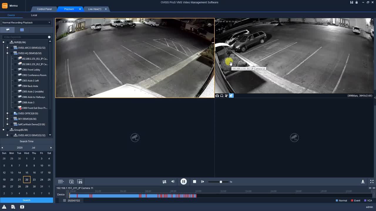Click the stop playback button
Image resolution: width=376 pixels, height=211 pixels.
tap(194, 182)
